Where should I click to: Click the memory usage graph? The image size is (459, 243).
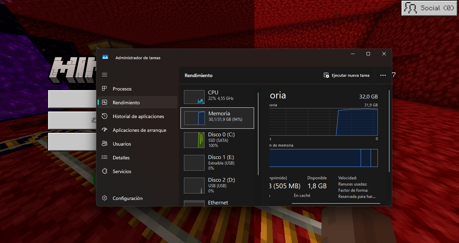pyautogui.click(x=324, y=122)
